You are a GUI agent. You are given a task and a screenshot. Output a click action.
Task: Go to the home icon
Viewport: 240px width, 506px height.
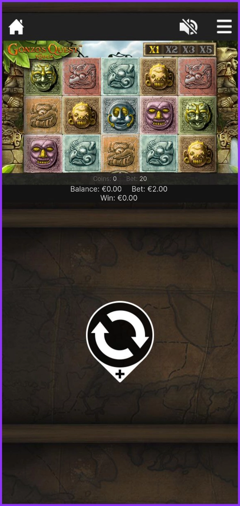[x=16, y=27]
